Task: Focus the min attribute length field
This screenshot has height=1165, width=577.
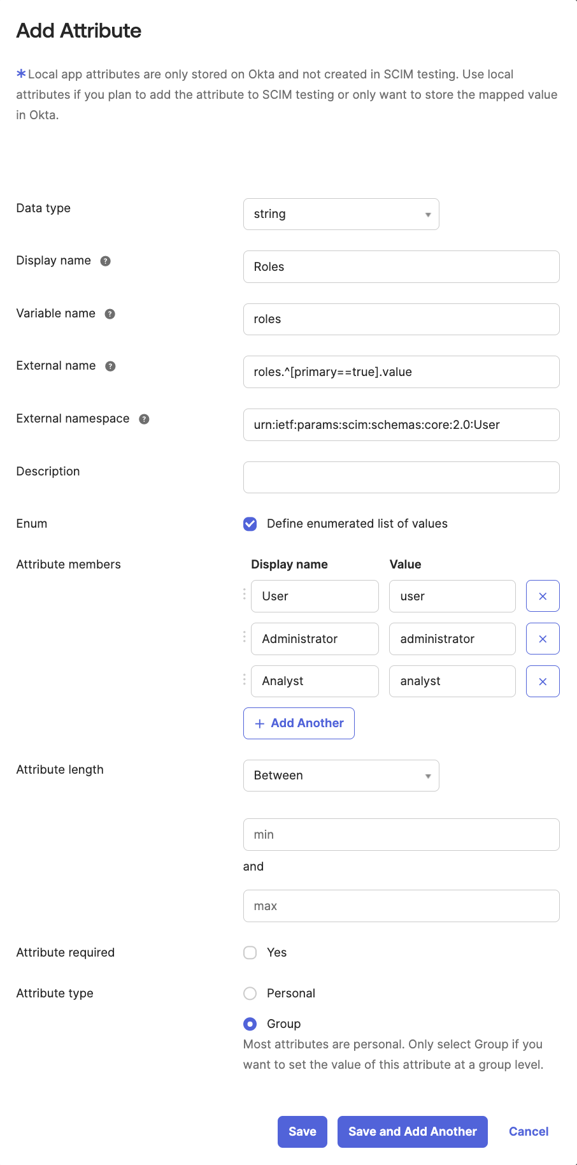Action: pos(401,834)
